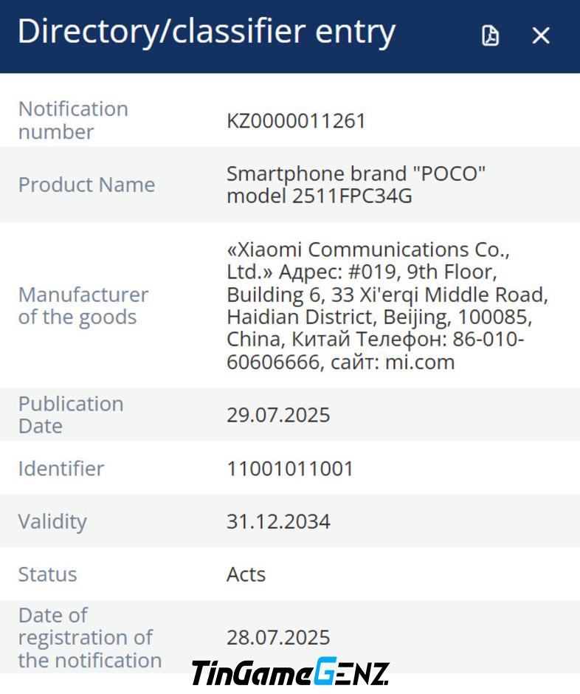The height and width of the screenshot is (694, 580).
Task: Click the Validity label
Action: point(52,522)
